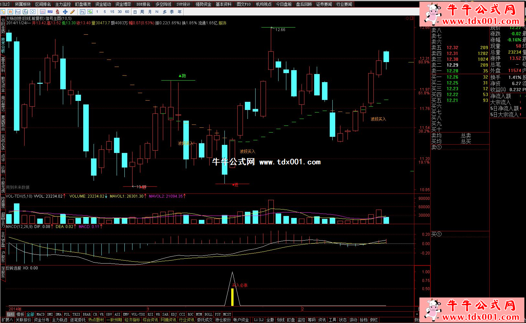
Task: Click the blue four-arrow move icon
Action: click(x=65, y=12)
